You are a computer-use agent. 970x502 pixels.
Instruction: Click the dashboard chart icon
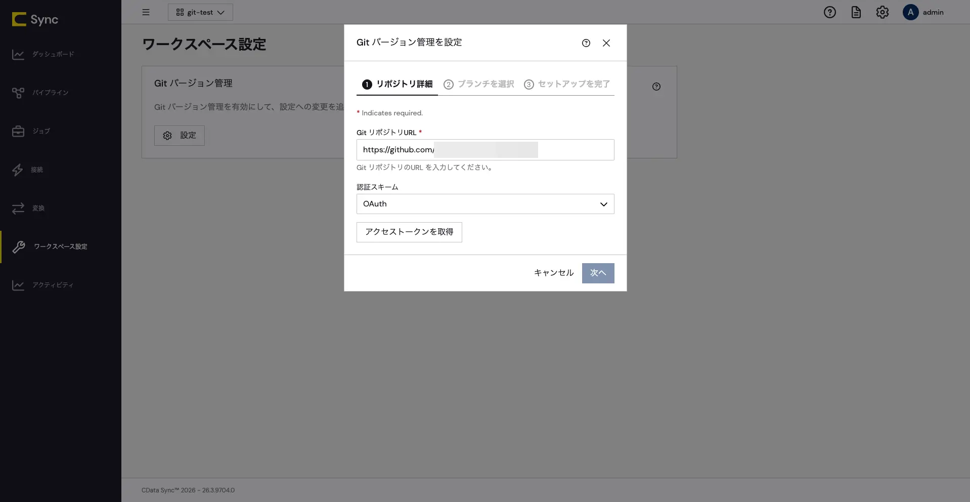(x=18, y=54)
